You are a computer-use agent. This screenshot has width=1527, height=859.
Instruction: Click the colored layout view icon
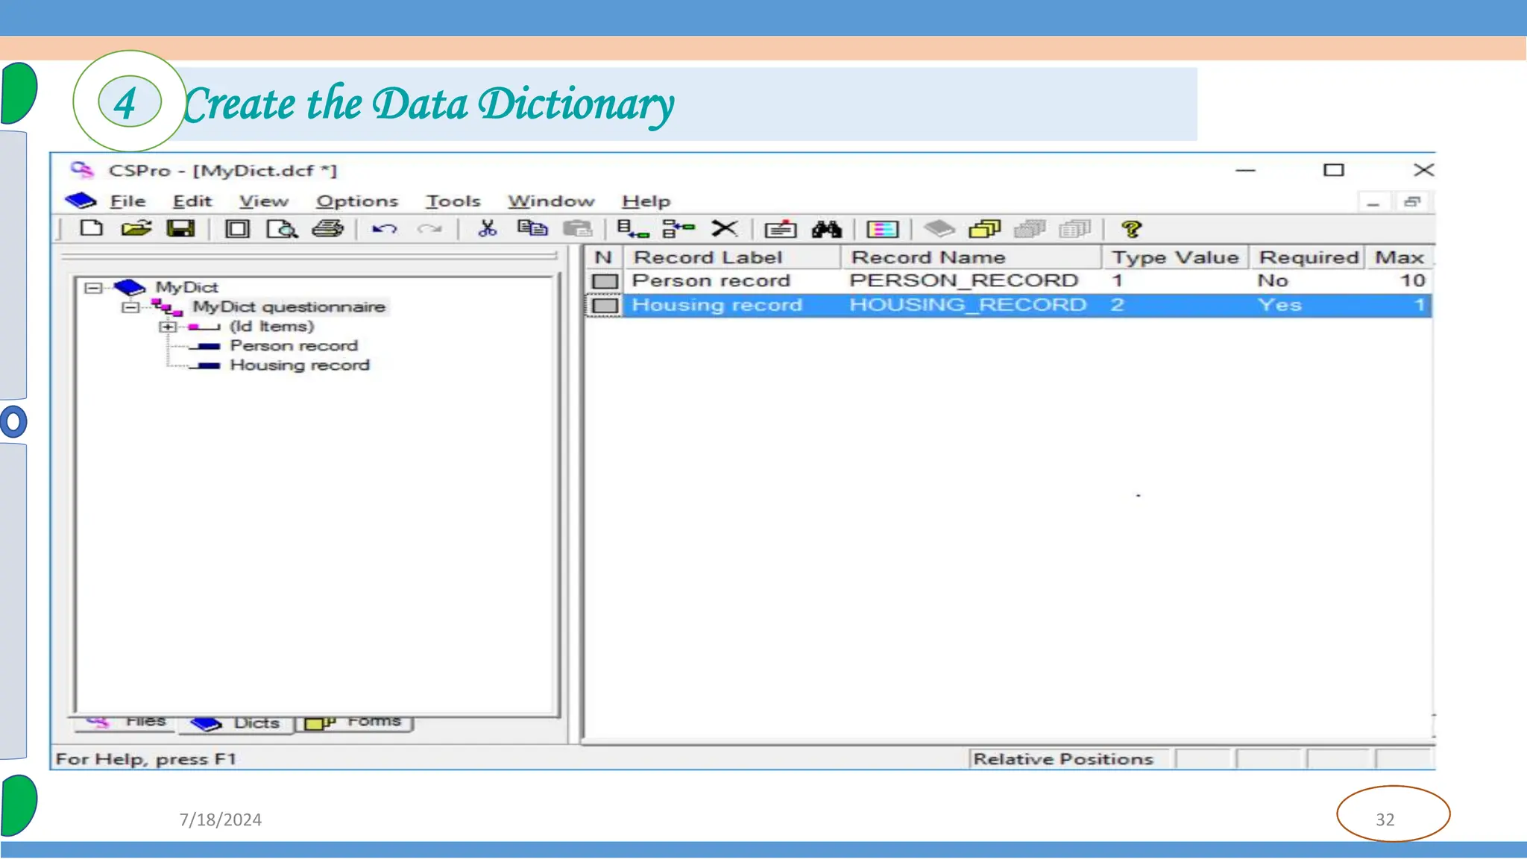[x=883, y=229]
